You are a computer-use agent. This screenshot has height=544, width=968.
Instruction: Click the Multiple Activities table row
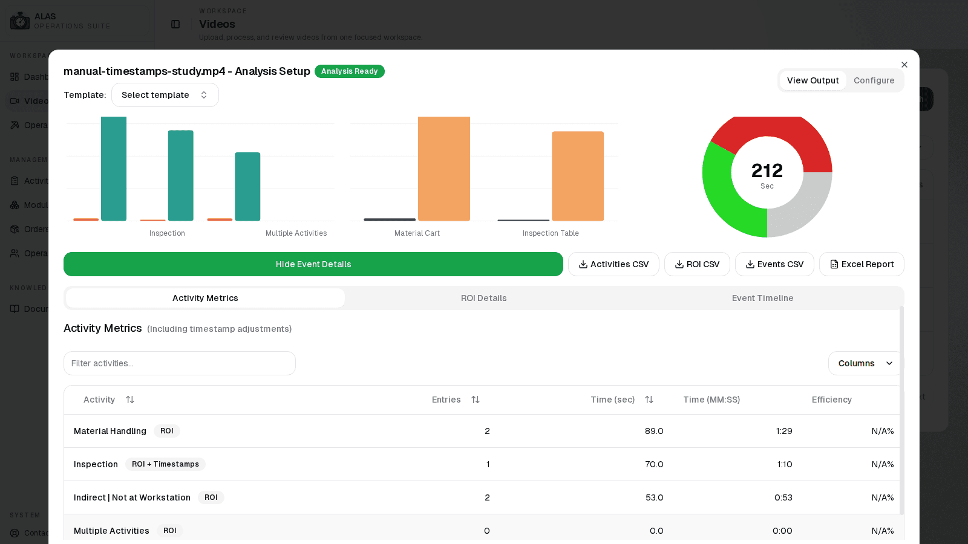click(x=482, y=528)
